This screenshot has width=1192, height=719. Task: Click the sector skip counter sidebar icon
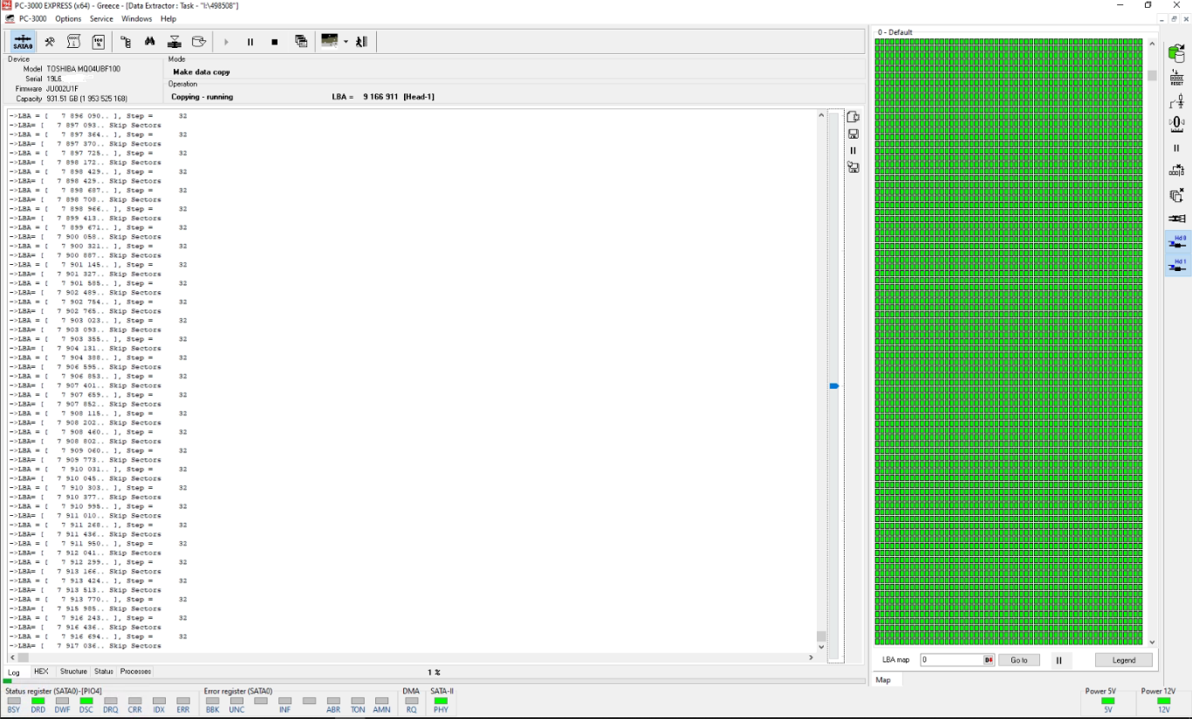(x=1176, y=171)
